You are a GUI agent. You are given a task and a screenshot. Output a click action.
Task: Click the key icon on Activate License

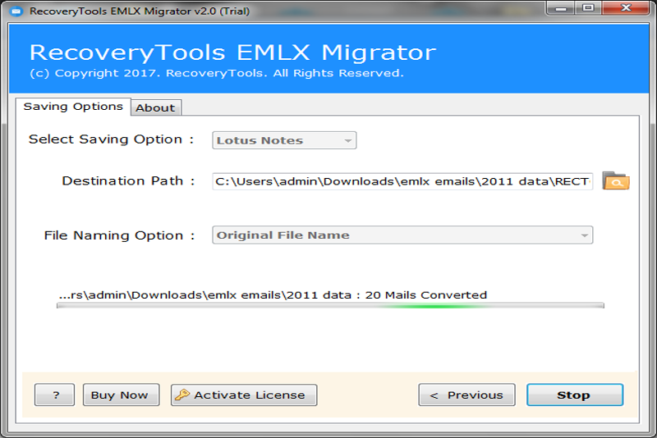[x=182, y=395]
